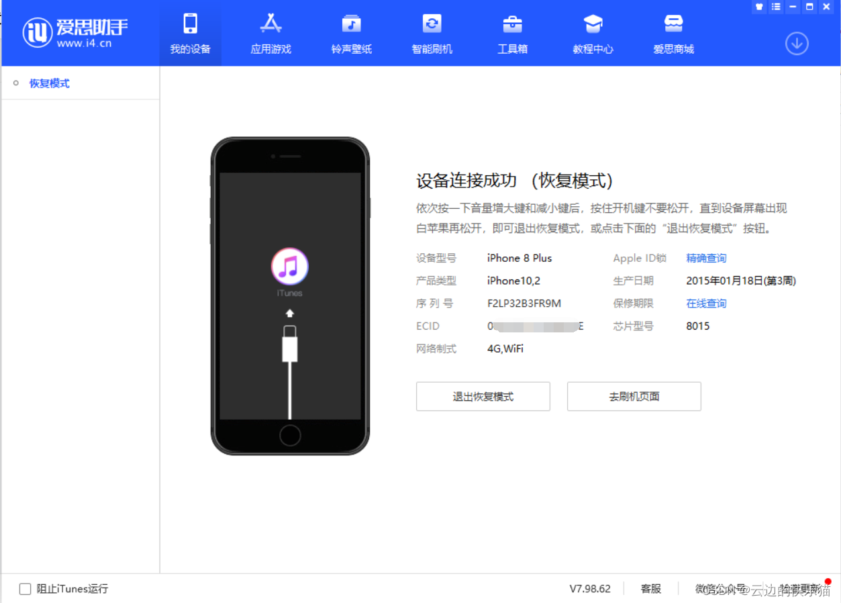Click the chip model value 8015
This screenshot has height=603, width=841.
point(698,326)
